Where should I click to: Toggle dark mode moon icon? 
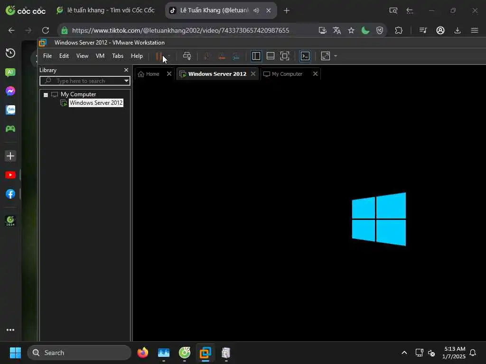tap(365, 30)
